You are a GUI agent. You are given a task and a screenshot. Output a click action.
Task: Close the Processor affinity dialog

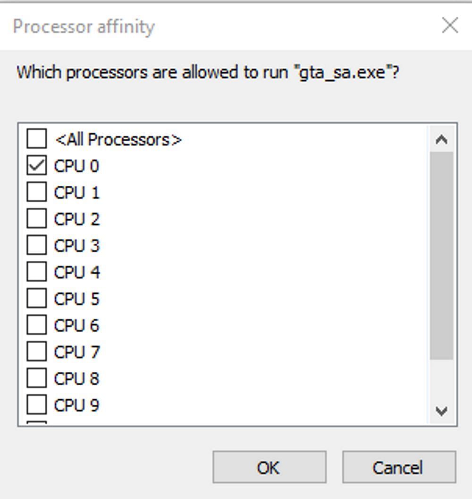(x=450, y=26)
